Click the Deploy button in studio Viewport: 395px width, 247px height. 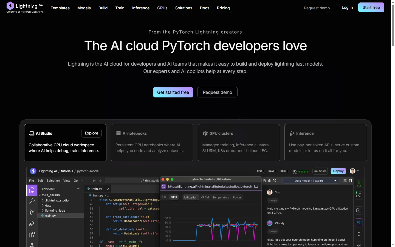tap(338, 171)
